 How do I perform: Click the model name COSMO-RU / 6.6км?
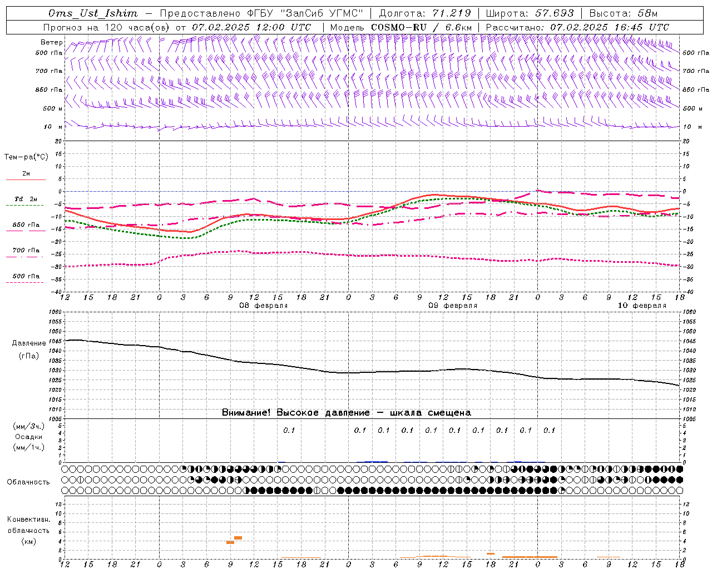click(421, 27)
